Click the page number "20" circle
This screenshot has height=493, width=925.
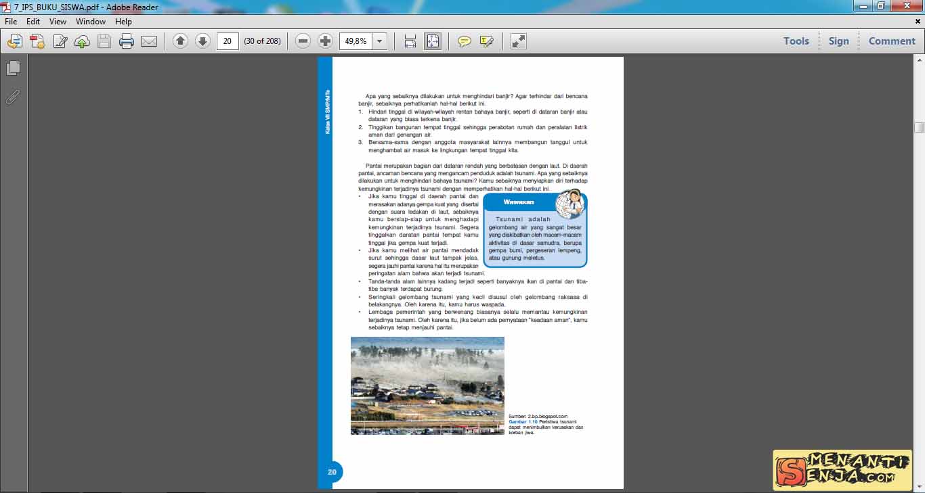[332, 472]
